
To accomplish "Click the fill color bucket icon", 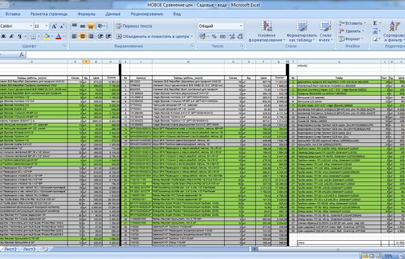I will pos(47,36).
